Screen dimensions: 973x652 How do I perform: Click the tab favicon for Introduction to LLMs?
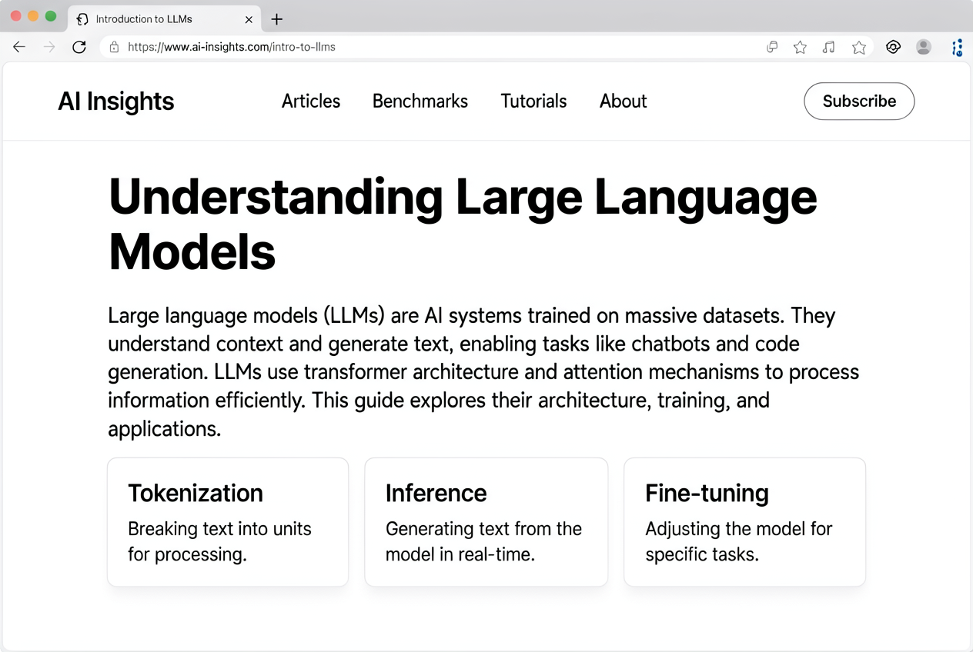[x=82, y=19]
